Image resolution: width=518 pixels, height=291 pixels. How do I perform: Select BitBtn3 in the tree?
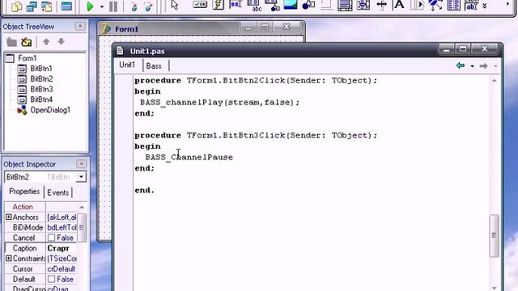click(x=41, y=89)
